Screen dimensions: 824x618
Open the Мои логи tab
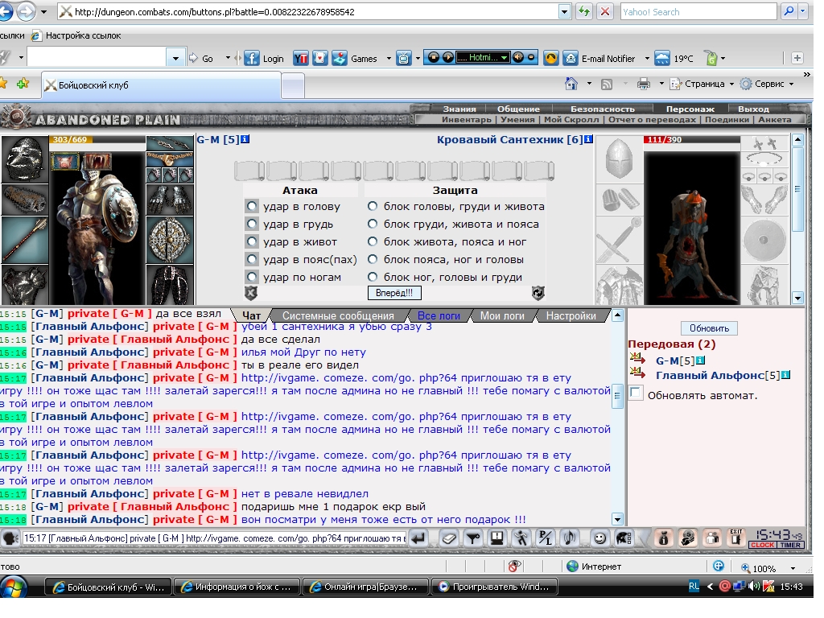pyautogui.click(x=502, y=315)
